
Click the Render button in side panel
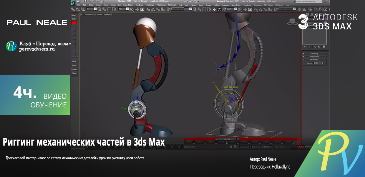74,69
